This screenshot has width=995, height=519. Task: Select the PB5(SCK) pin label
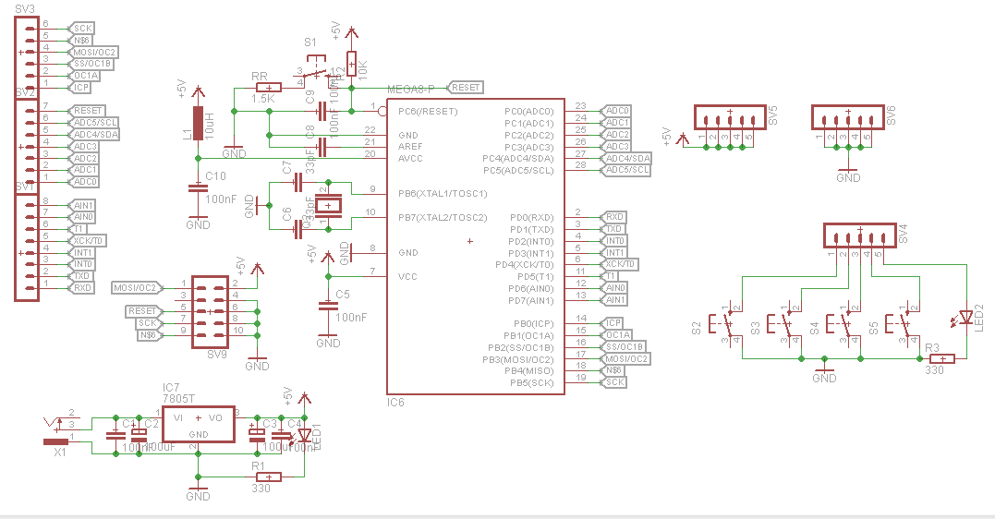[x=532, y=383]
